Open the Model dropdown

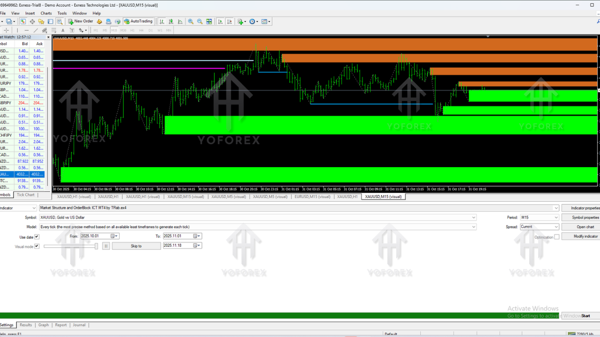(x=473, y=227)
